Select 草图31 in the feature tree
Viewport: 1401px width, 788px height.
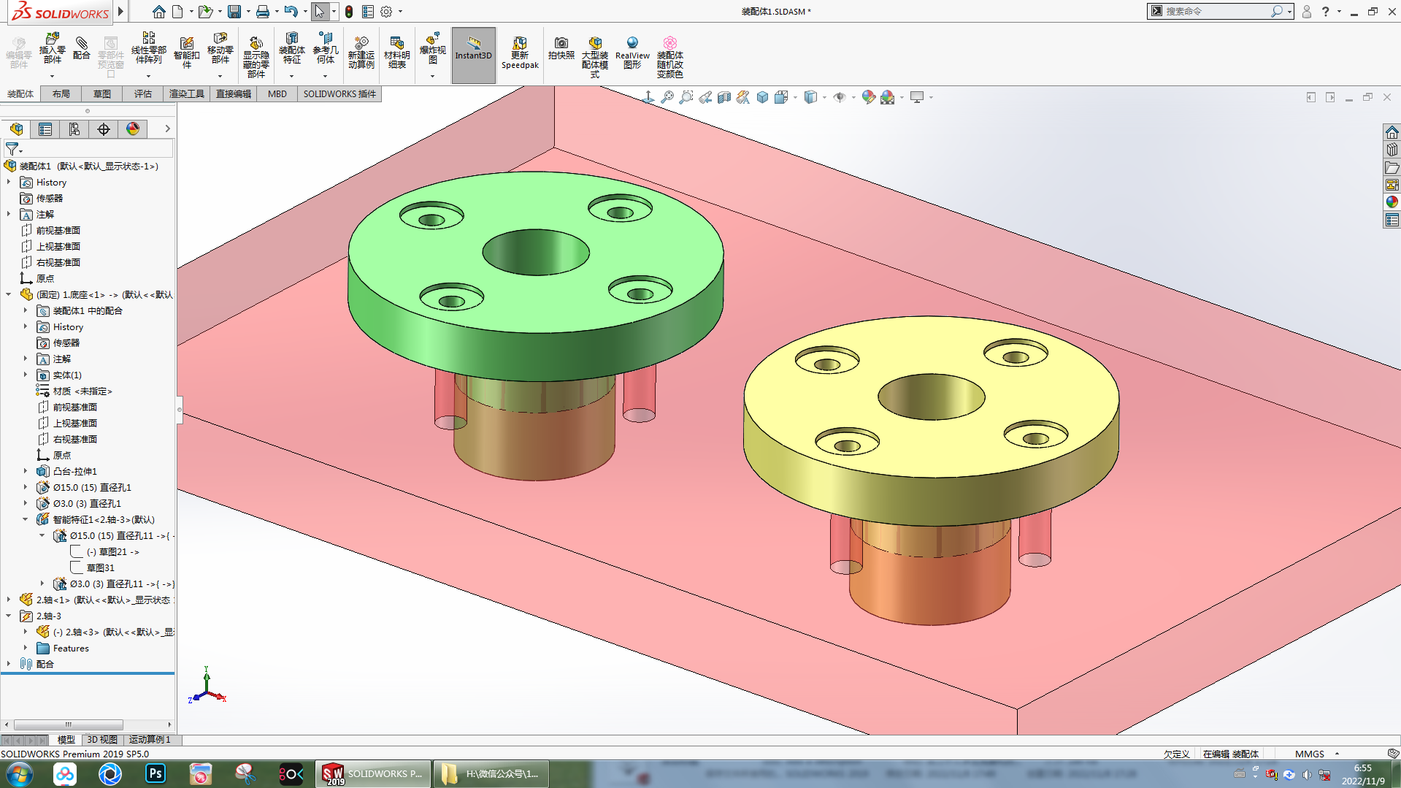tap(101, 567)
